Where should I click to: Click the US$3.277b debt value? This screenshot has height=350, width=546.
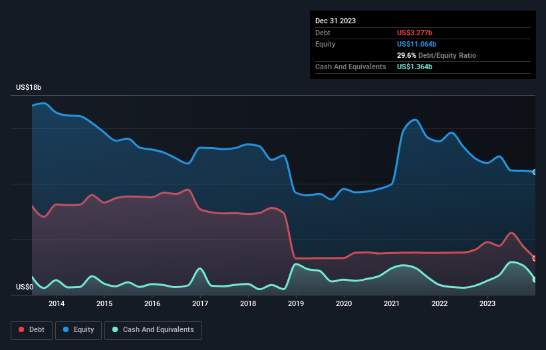(x=414, y=33)
